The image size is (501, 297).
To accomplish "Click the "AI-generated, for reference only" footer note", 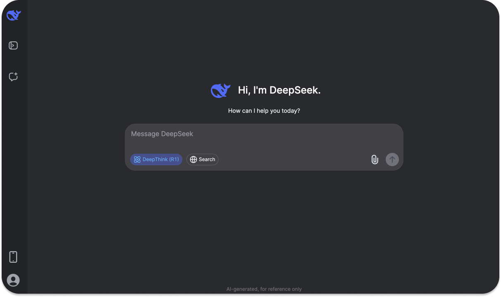I will pos(264,289).
